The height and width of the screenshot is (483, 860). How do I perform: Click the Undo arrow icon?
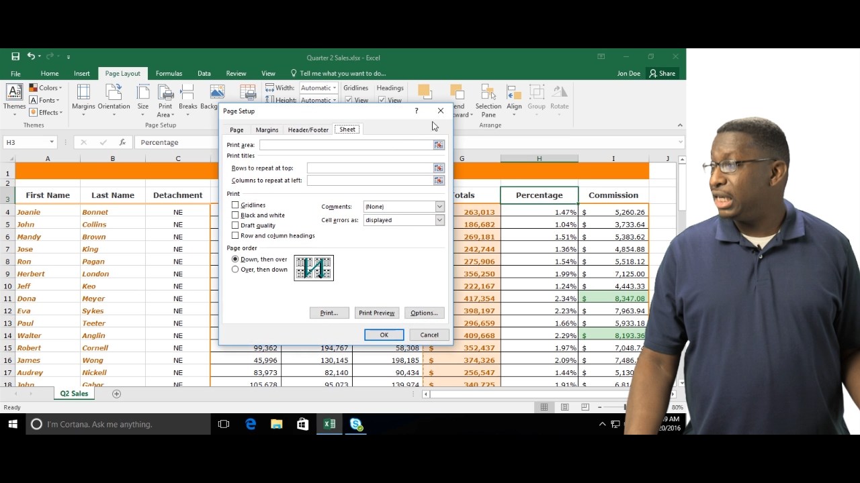coord(31,57)
